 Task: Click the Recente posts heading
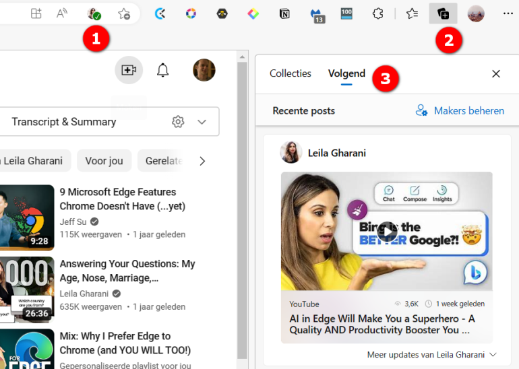(x=303, y=110)
